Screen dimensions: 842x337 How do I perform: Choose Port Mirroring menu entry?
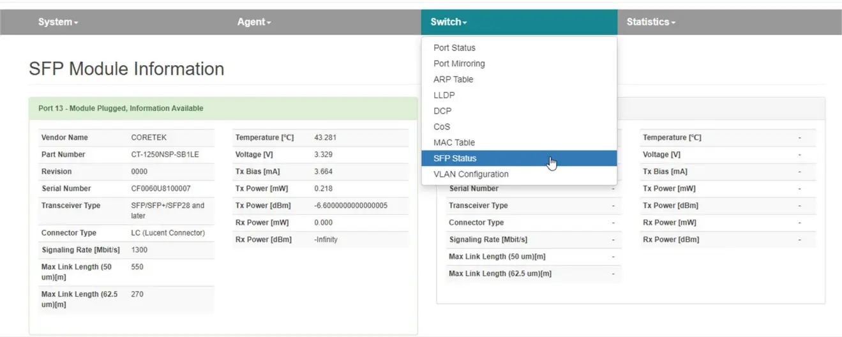(x=519, y=64)
